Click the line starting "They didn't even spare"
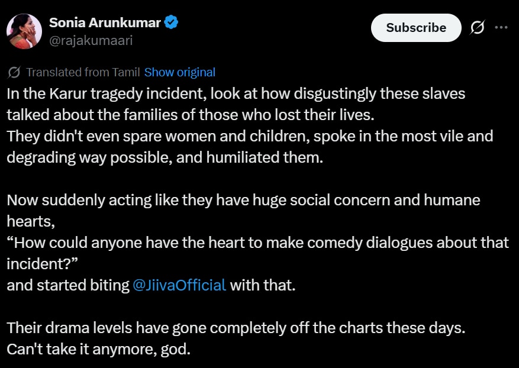519x368 pixels. click(250, 136)
